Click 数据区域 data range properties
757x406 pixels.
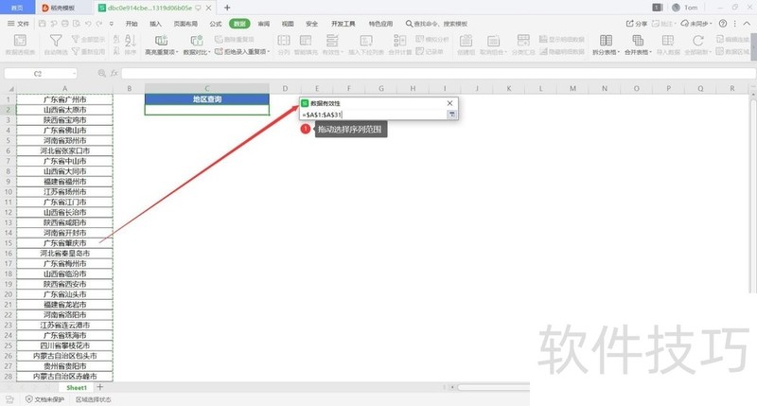tap(732, 51)
